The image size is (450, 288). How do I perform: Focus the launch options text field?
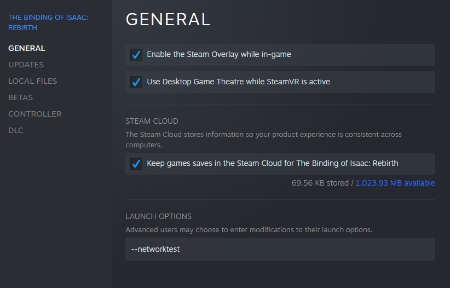280,249
